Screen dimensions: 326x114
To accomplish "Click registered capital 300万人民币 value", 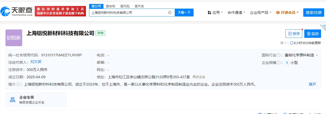I will tap(37, 70).
